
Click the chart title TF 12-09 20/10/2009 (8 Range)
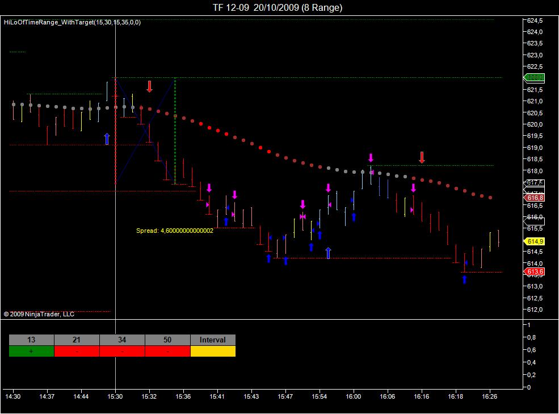click(x=278, y=7)
